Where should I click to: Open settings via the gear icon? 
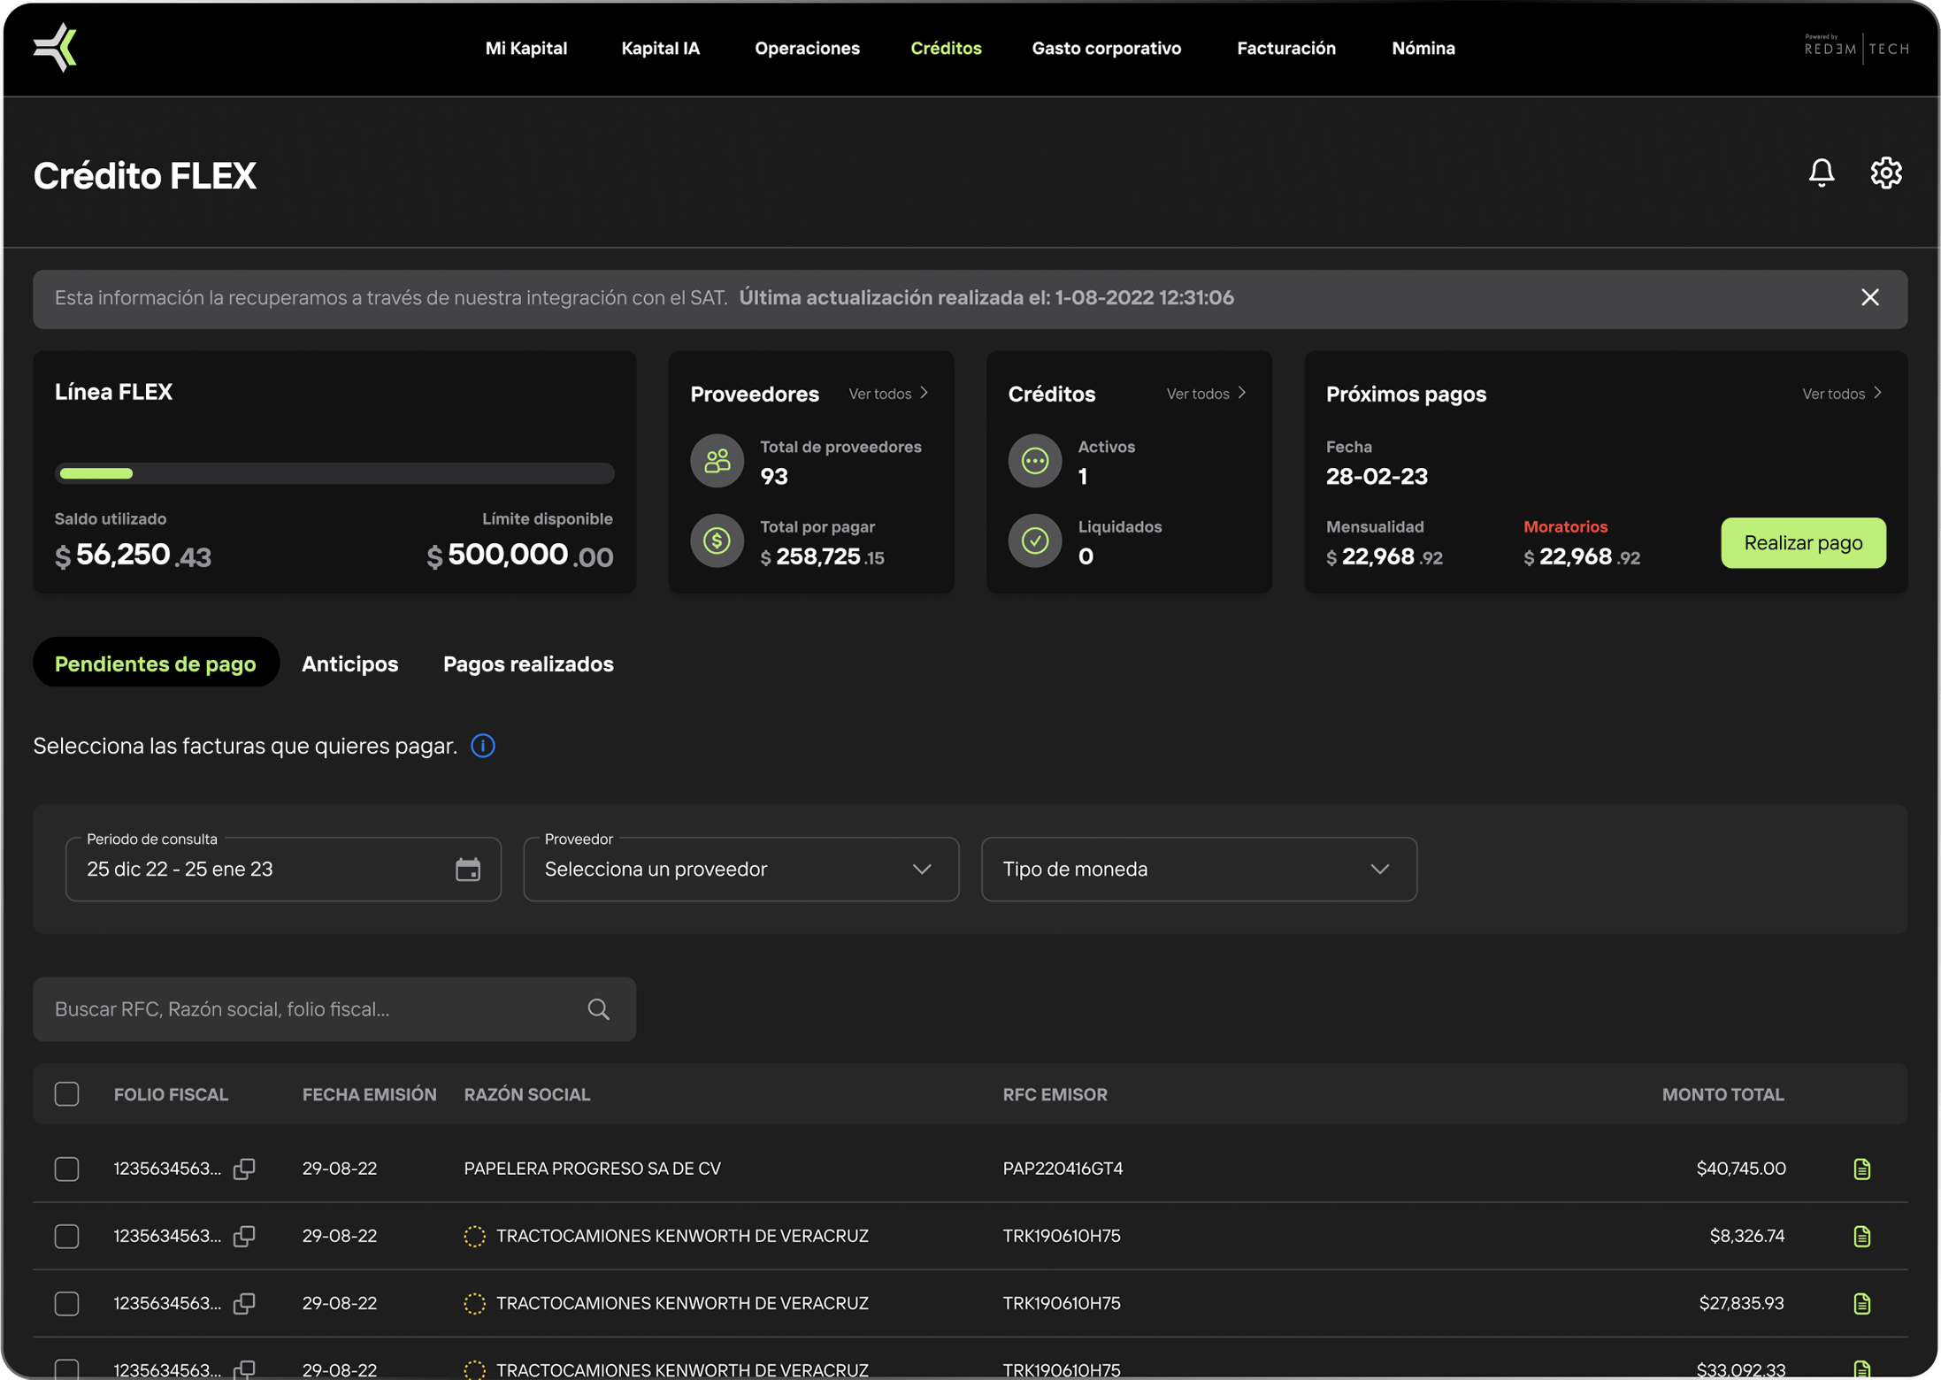(1885, 172)
